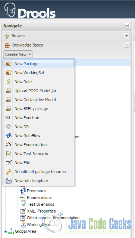Click the Drools logo
The image size is (135, 238).
click(30, 10)
